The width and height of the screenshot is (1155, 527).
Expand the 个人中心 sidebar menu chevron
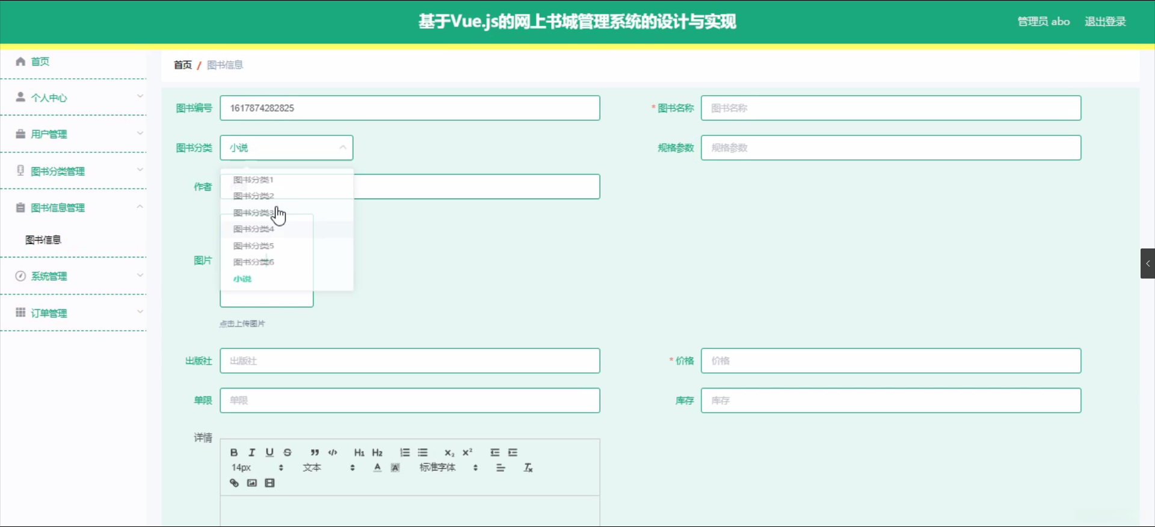click(140, 96)
